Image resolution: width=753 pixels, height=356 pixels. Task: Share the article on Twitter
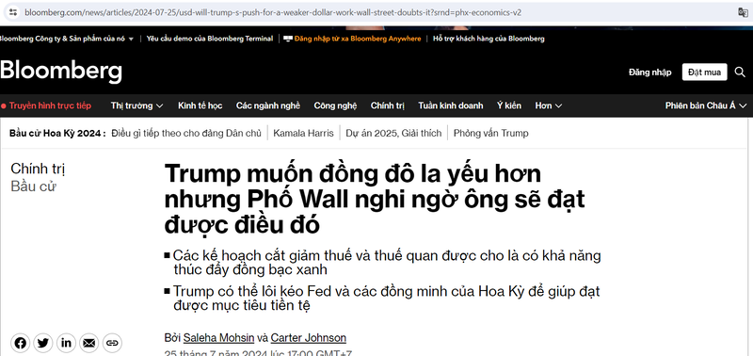pyautogui.click(x=43, y=343)
